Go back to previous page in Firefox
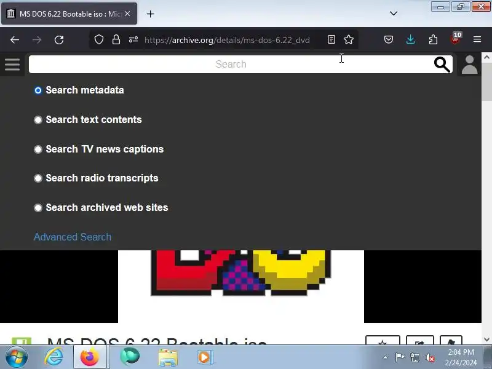This screenshot has width=492, height=369. pyautogui.click(x=15, y=40)
